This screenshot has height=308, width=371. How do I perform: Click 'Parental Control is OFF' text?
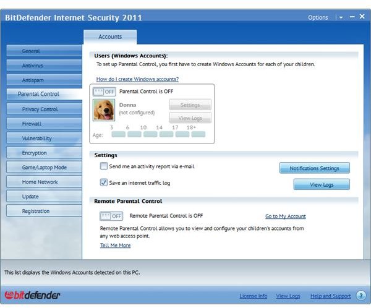(x=146, y=92)
